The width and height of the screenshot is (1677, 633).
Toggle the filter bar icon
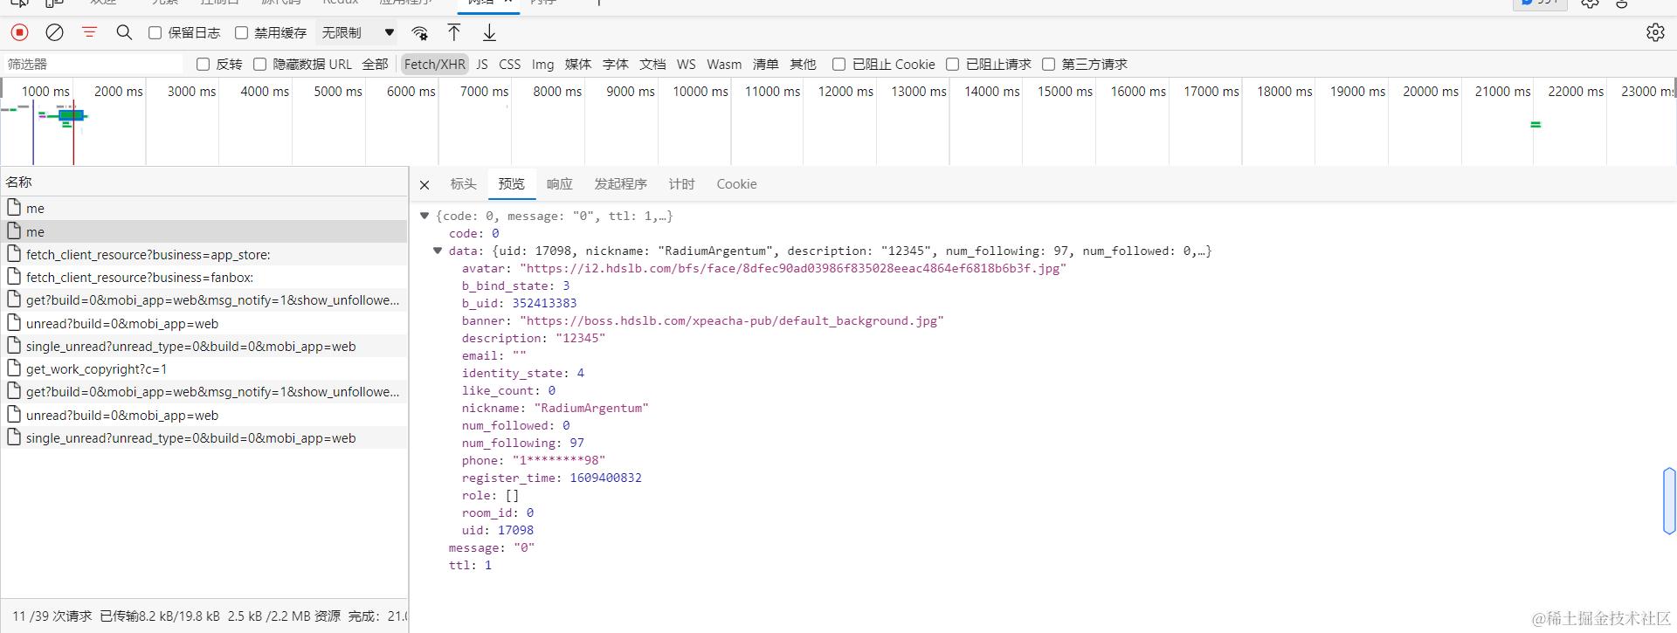click(x=89, y=32)
